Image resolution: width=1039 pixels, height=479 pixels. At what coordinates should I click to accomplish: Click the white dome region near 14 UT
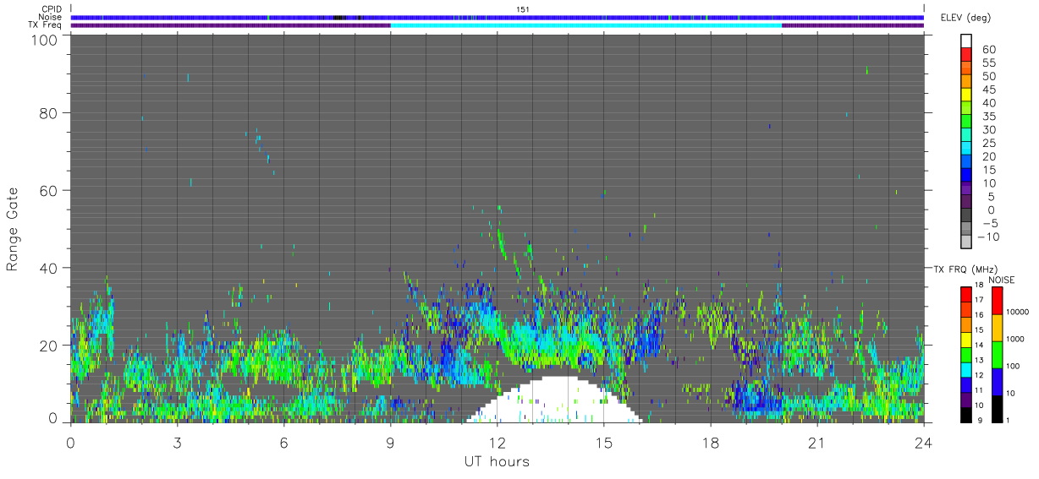tap(554, 400)
